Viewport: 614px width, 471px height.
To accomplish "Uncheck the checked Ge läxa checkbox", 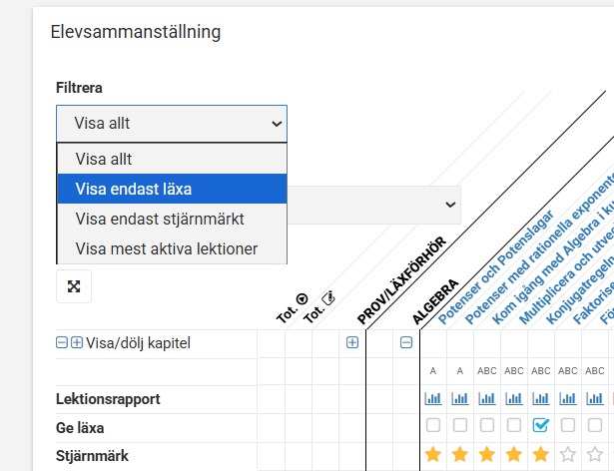I will [541, 426].
